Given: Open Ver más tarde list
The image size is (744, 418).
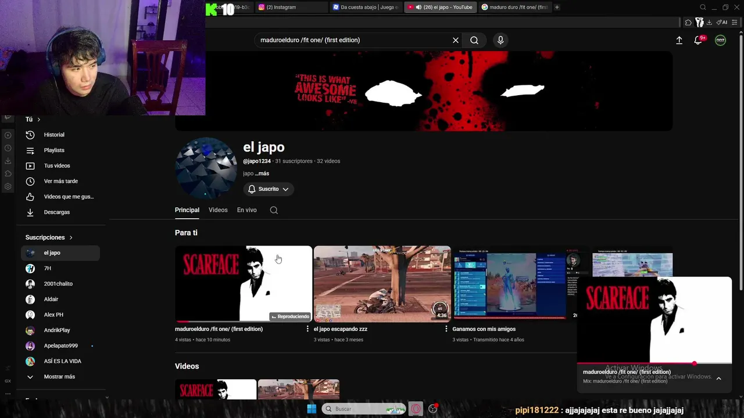Looking at the screenshot, I should pyautogui.click(x=60, y=181).
